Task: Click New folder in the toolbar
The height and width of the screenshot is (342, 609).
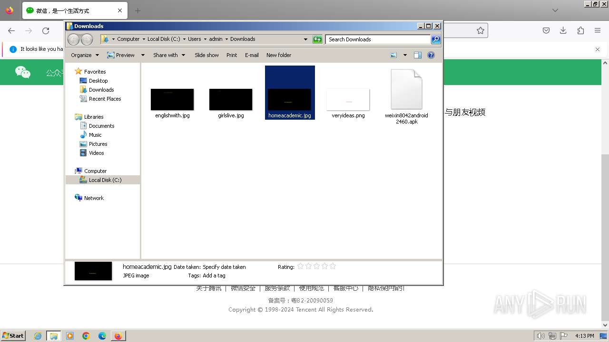Action: point(279,55)
